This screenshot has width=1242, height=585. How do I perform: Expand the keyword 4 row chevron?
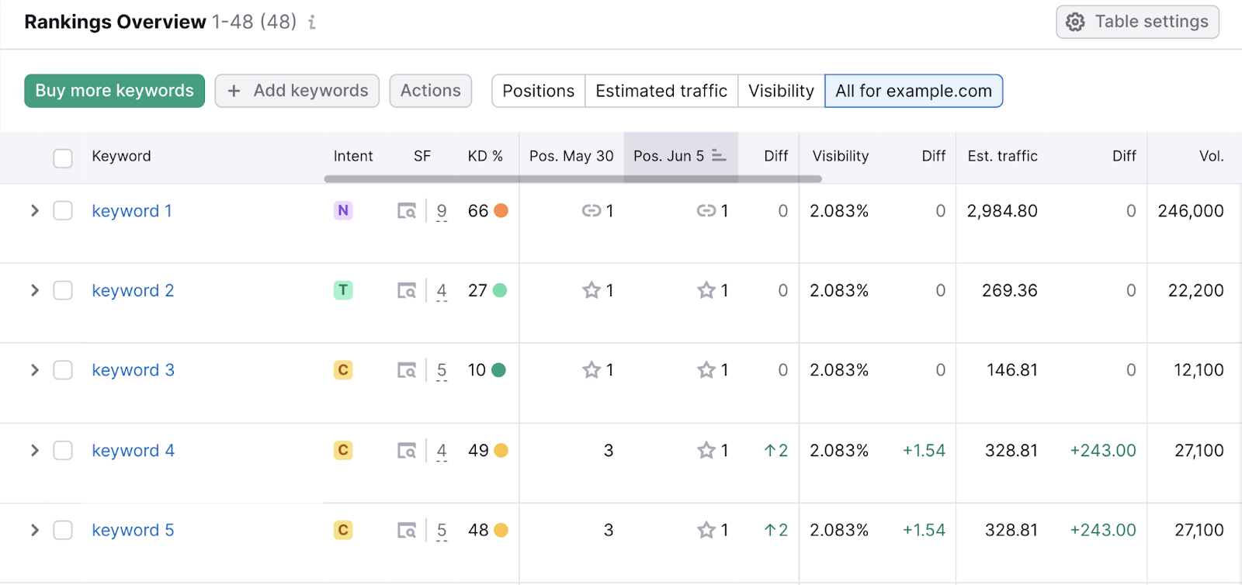pos(34,451)
